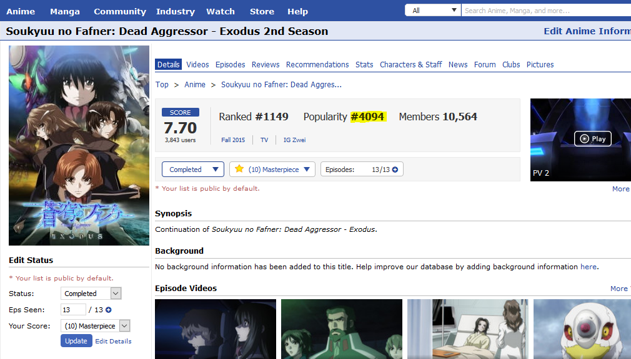631x359 pixels.
Task: Play the PV 2 video
Action: click(x=592, y=139)
